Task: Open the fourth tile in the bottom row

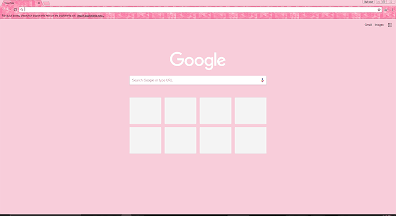Action: 251,140
